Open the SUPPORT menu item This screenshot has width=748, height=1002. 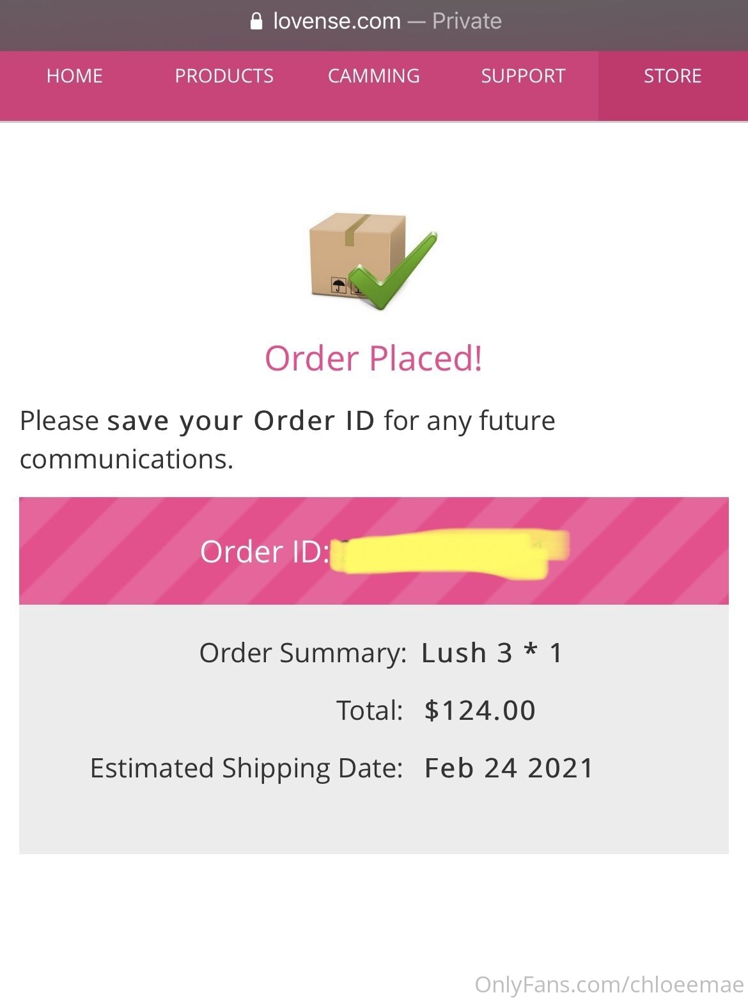(524, 76)
